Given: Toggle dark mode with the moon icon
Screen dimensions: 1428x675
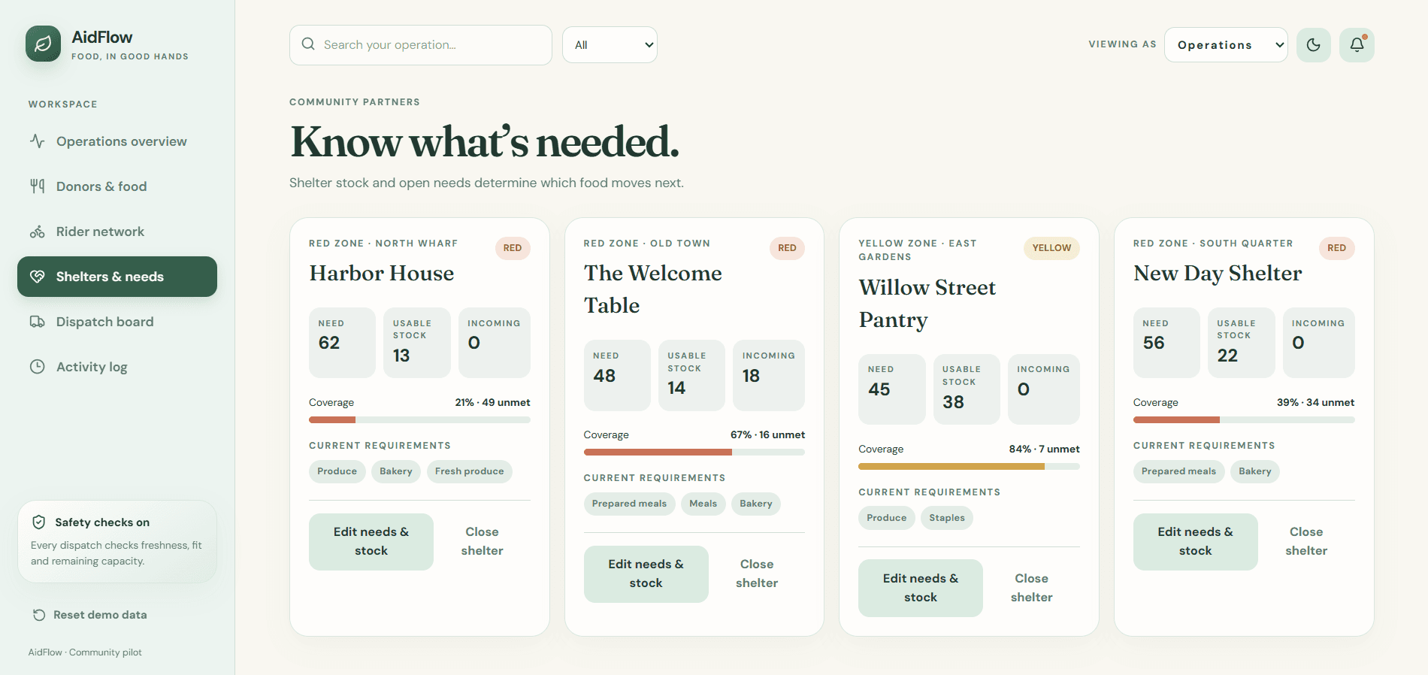Looking at the screenshot, I should coord(1314,45).
